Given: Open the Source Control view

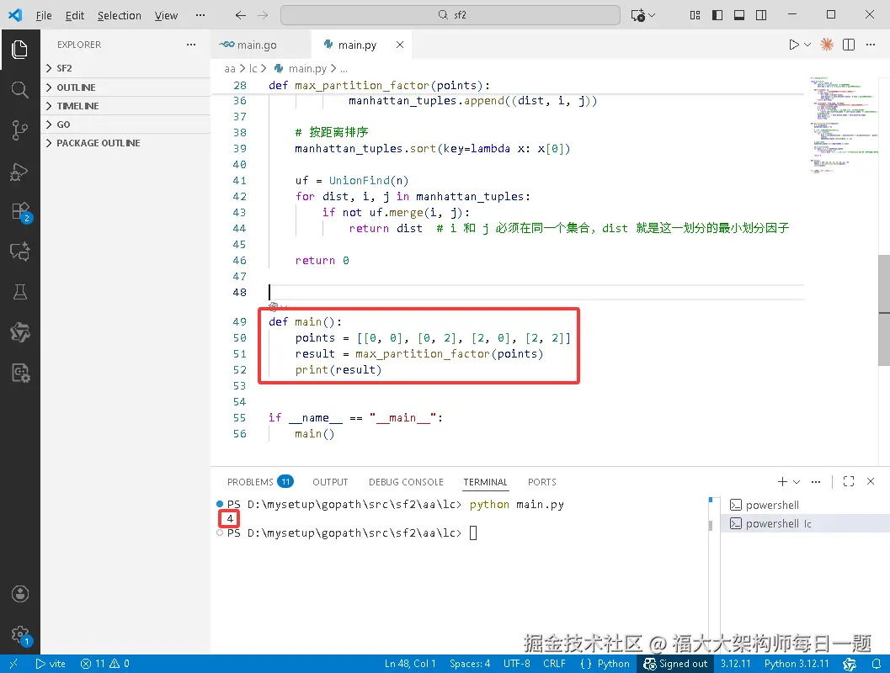Looking at the screenshot, I should [x=20, y=130].
